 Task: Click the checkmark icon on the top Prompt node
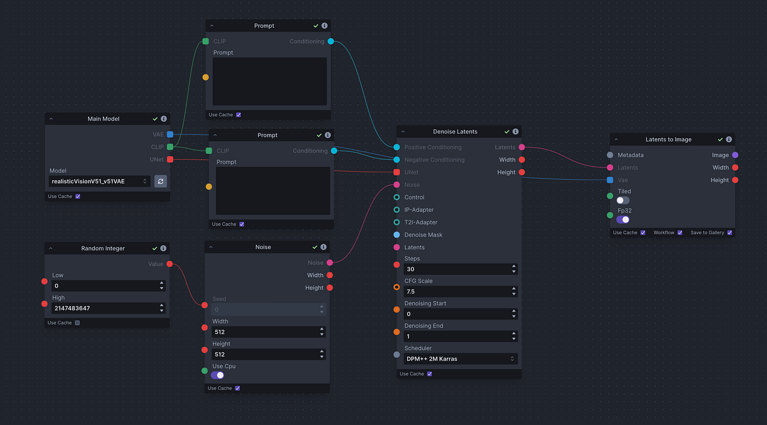[x=316, y=25]
